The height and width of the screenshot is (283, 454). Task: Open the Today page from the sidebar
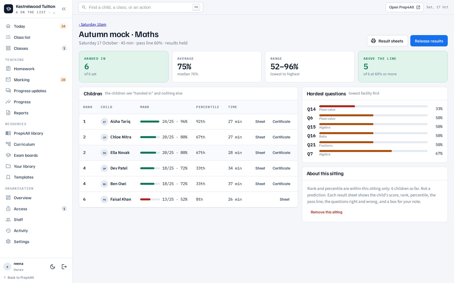click(x=36, y=26)
